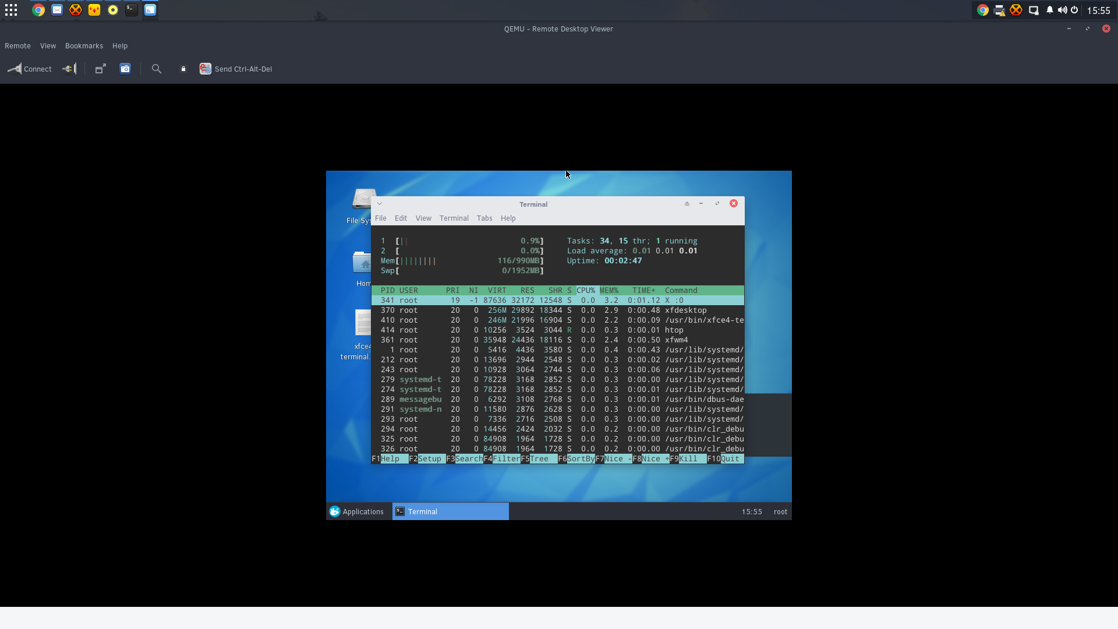Toggle the padlock read-only toolbar icon
The width and height of the screenshot is (1118, 629).
point(183,69)
